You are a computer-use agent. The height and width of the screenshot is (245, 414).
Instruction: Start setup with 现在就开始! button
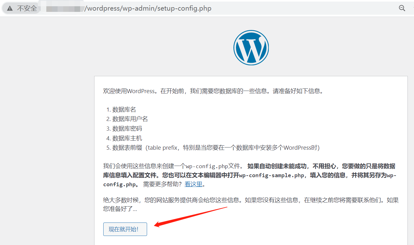coord(125,229)
